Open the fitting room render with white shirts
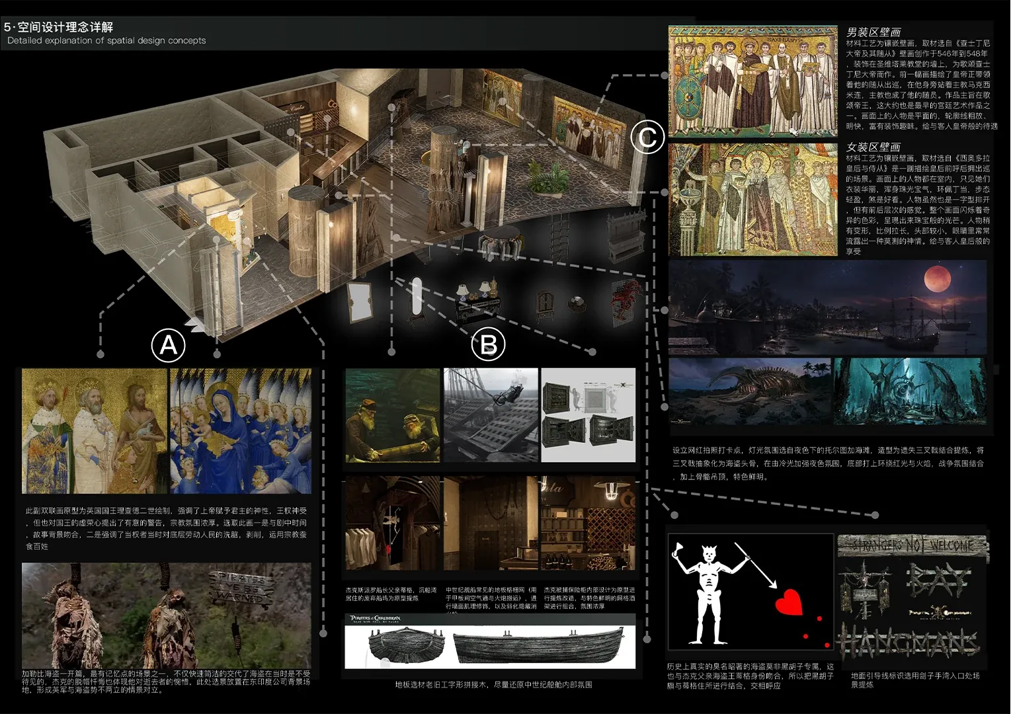 tap(393, 524)
